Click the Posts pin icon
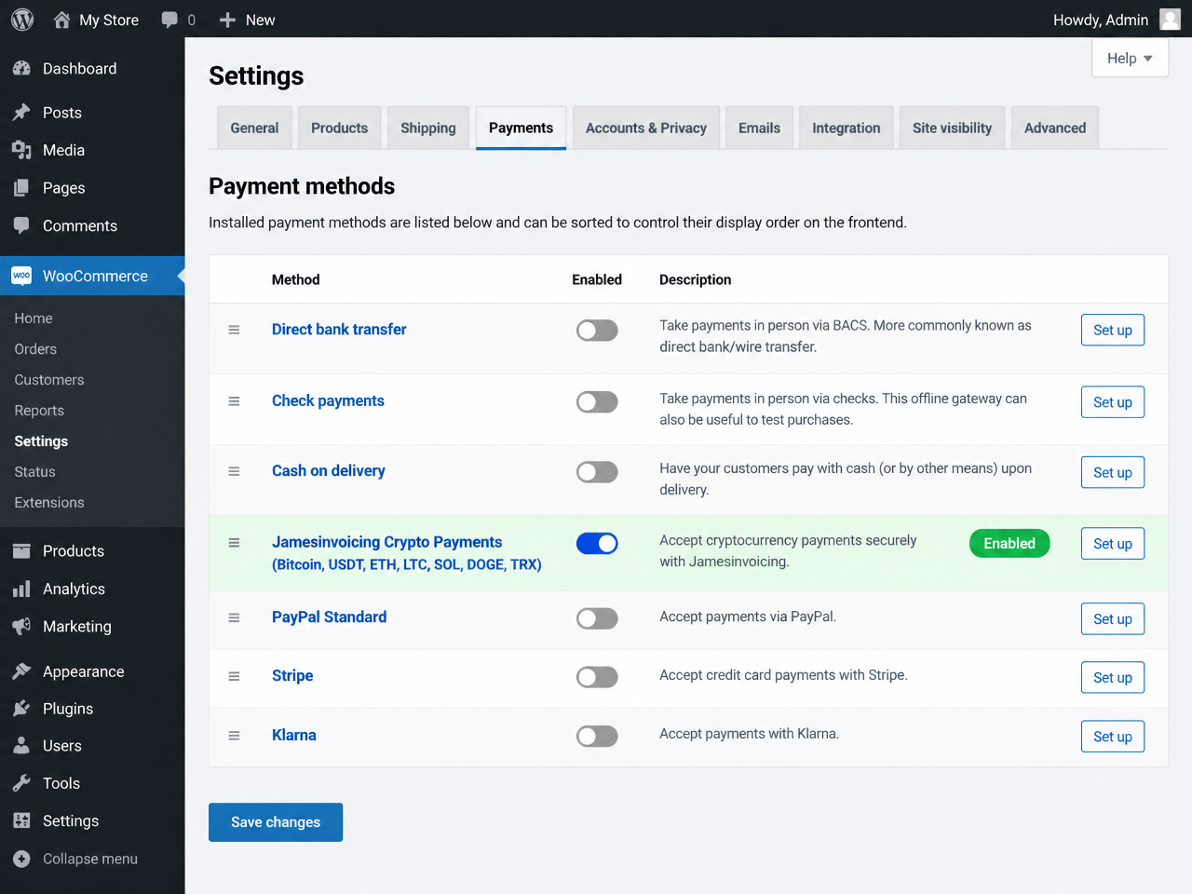This screenshot has height=894, width=1192. point(22,113)
